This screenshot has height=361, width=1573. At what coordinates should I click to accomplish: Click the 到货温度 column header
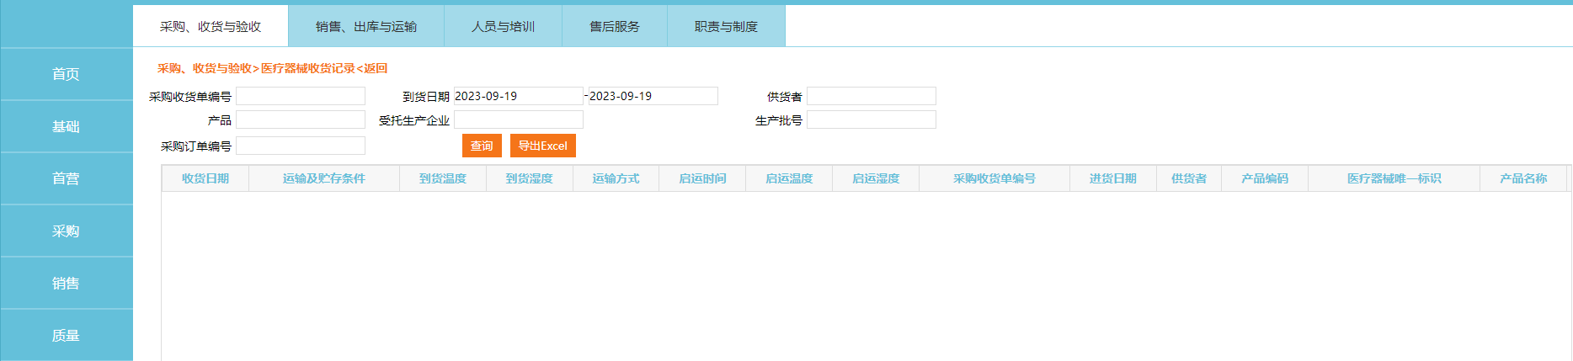click(x=443, y=178)
